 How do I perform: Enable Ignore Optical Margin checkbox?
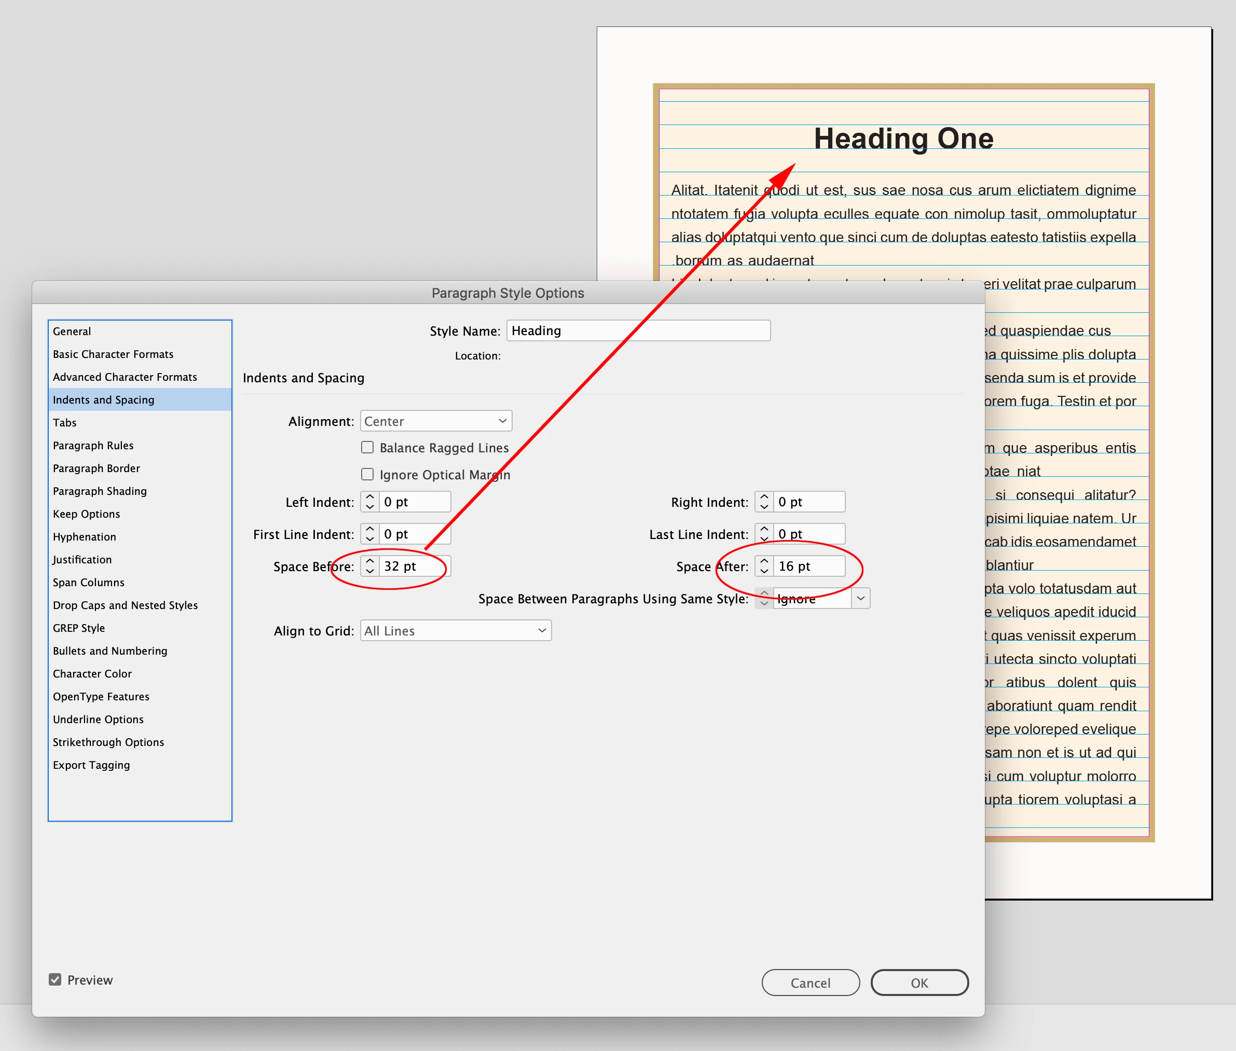pos(368,474)
